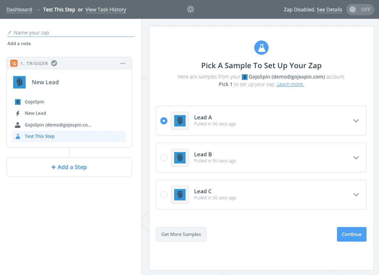Viewport: 379px width, 275px height.
Task: Click the Lead A title text
Action: click(203, 117)
